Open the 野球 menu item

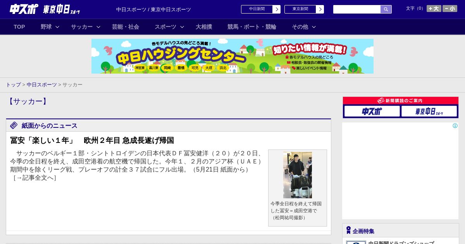click(46, 27)
